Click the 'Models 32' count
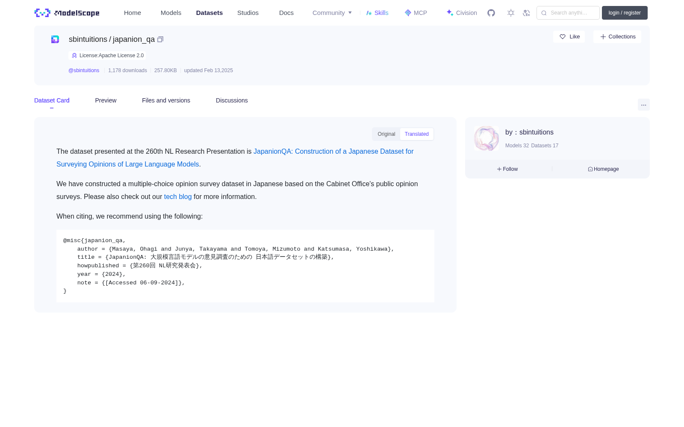 [517, 146]
